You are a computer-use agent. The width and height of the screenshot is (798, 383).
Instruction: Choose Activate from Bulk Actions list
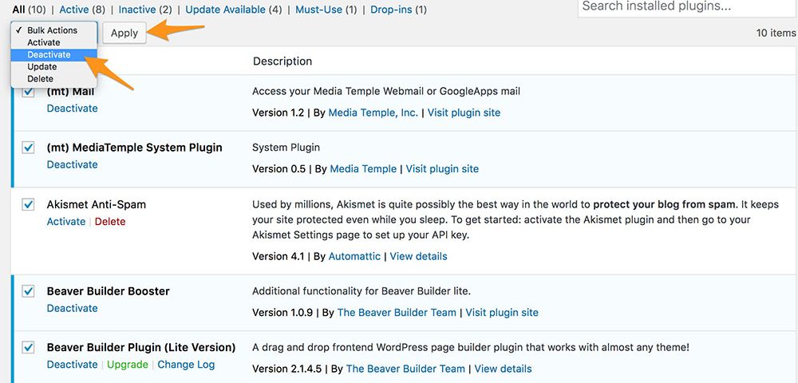click(x=53, y=42)
